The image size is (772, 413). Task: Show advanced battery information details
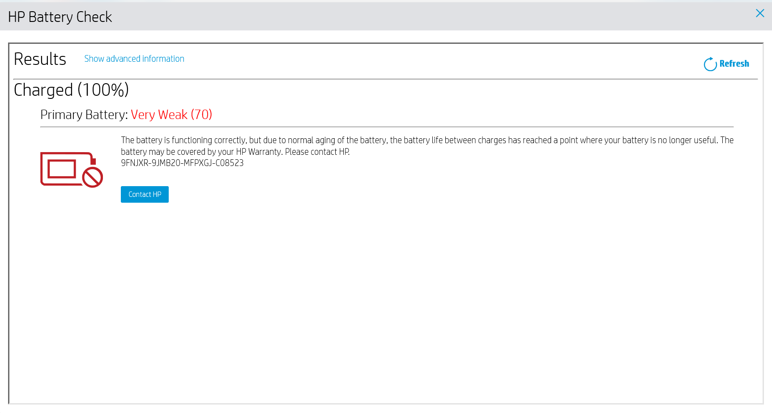[134, 59]
